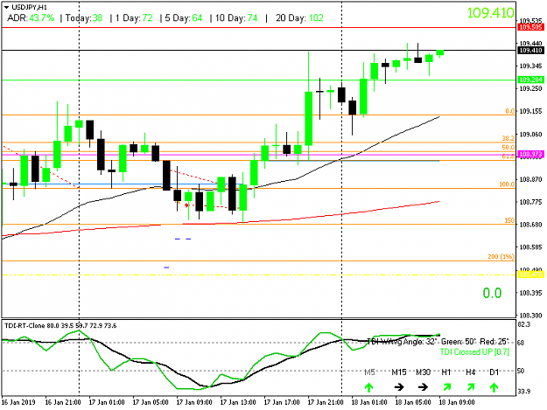Select the Fibonacci 150 level label
Screen dimensions: 547x410
(509, 220)
